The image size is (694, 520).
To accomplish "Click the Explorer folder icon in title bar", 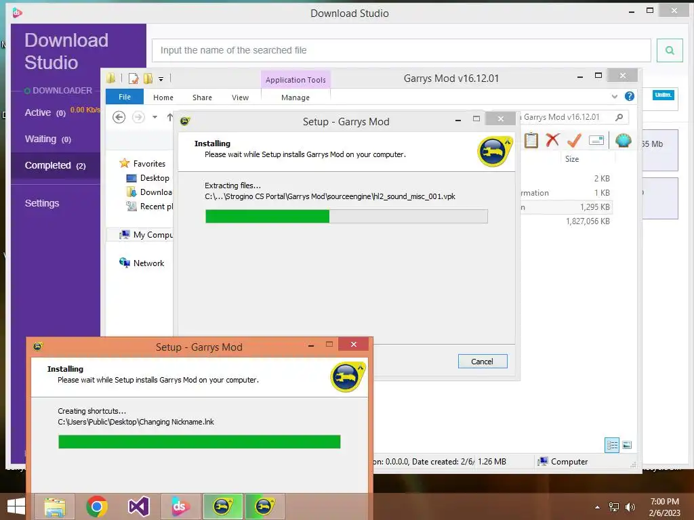I will click(111, 79).
